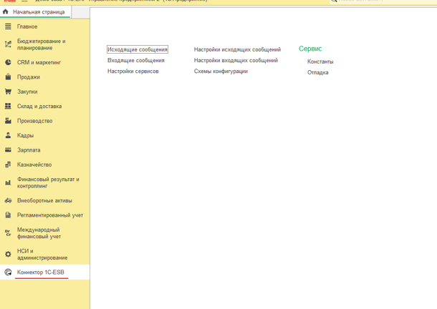Viewport: 437px width, 309px height.
Task: Open the НСИ и администрирование gear icon
Action: [8, 254]
